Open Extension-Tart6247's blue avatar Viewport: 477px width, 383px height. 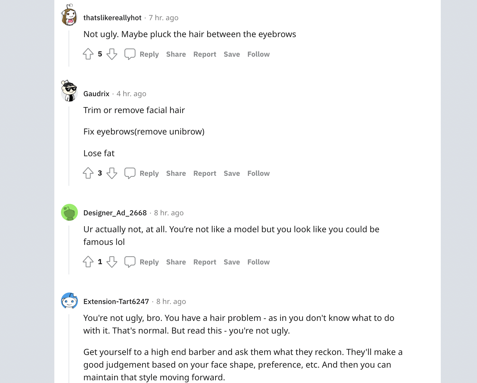[69, 301]
